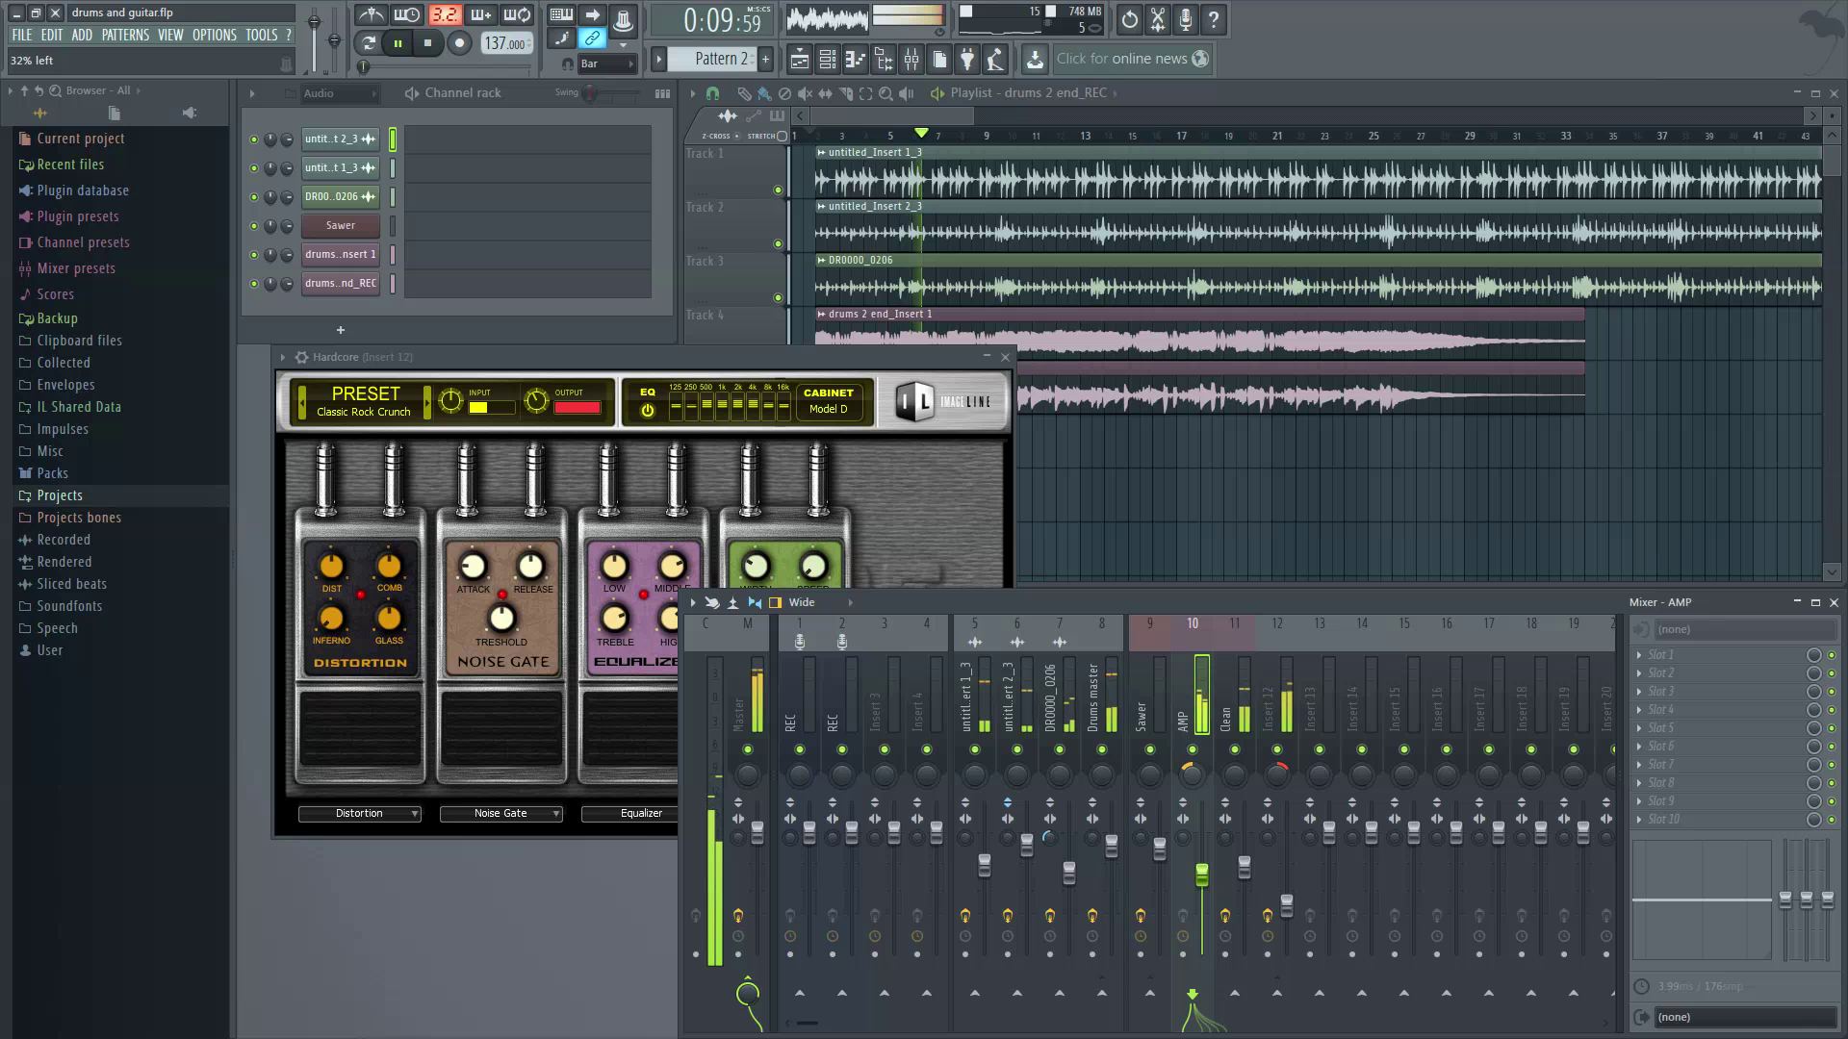1848x1039 pixels.
Task: Mute the Sawer channel
Action: click(x=254, y=226)
